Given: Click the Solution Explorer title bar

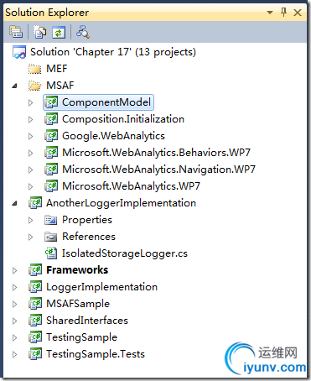Looking at the screenshot, I should pos(134,13).
